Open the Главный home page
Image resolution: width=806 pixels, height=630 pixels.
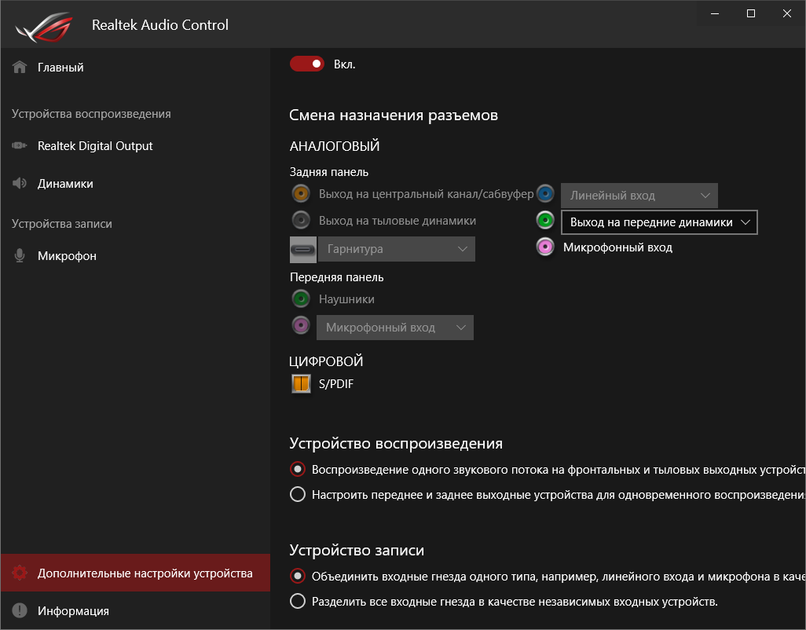click(x=60, y=68)
